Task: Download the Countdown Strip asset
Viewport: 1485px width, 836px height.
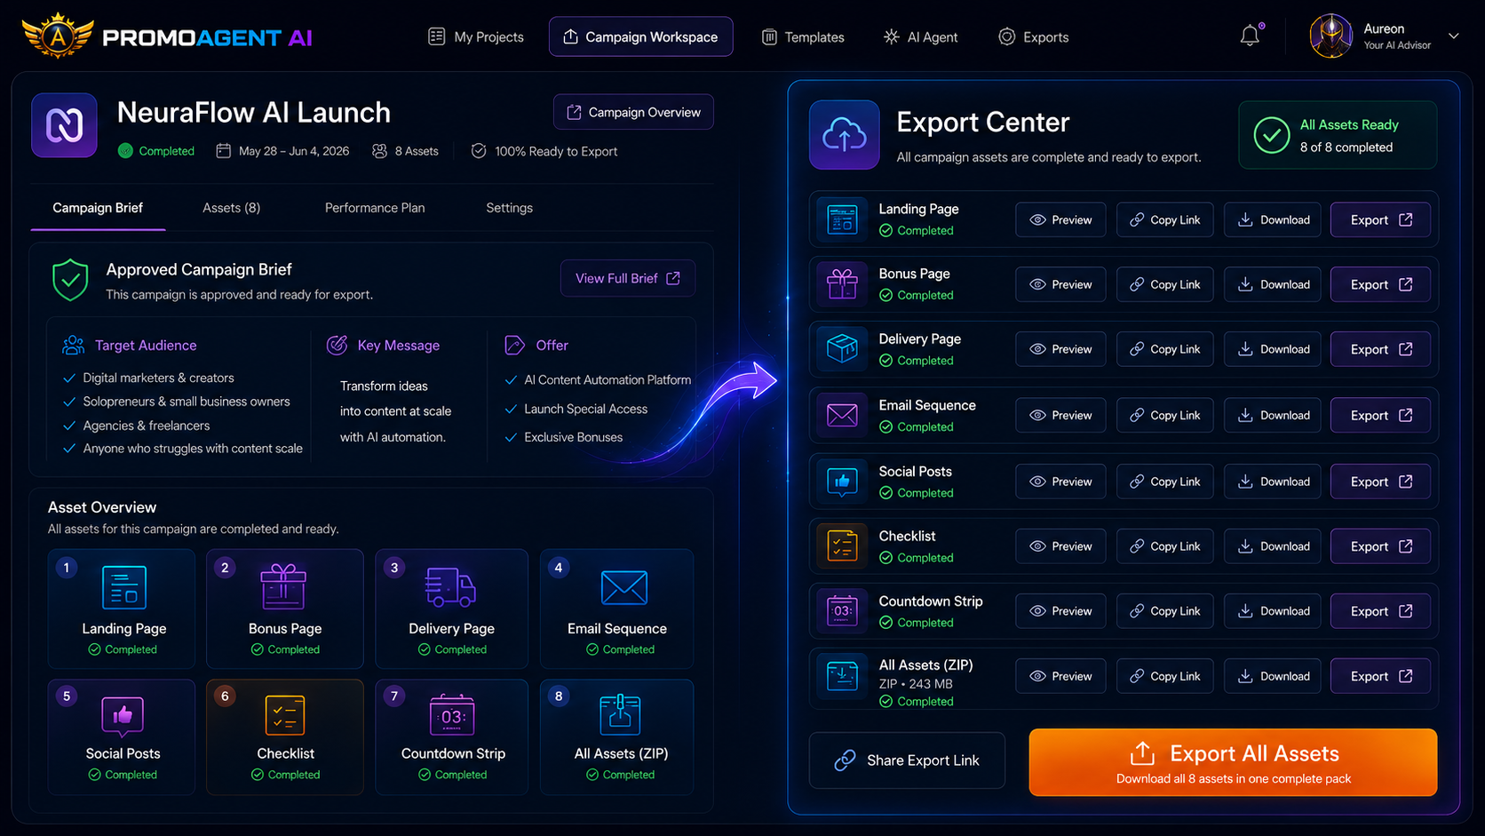Action: coord(1273,611)
